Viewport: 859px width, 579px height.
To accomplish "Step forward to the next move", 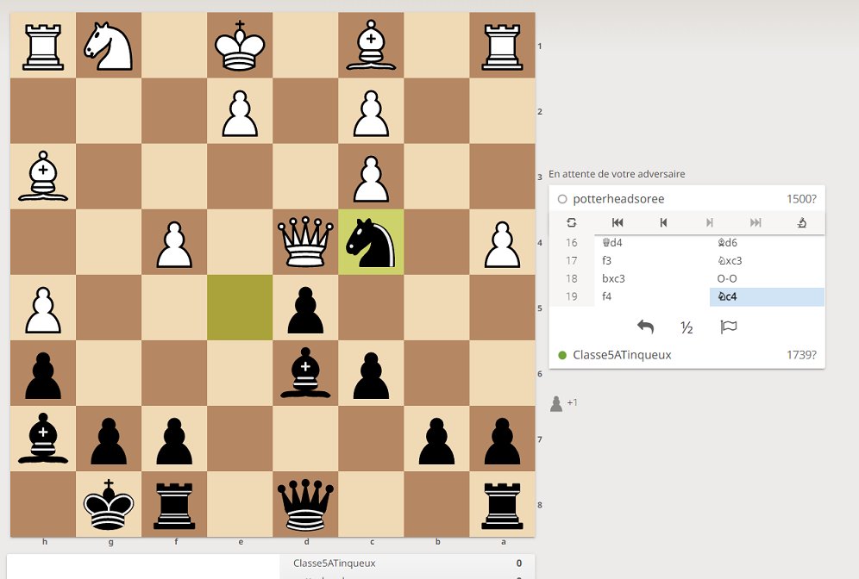I will 710,222.
